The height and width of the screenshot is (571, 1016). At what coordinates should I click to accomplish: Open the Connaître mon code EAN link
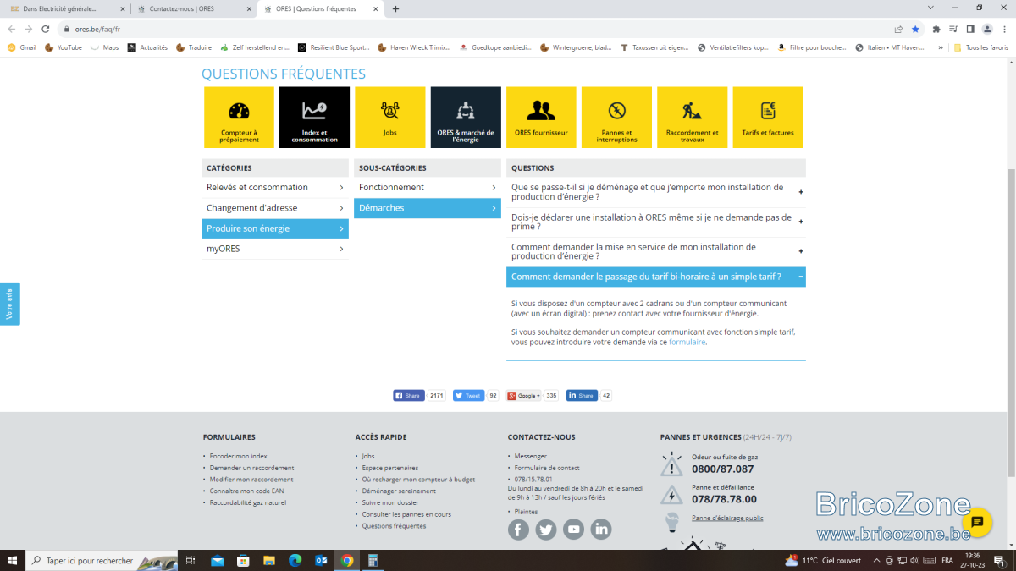click(246, 491)
